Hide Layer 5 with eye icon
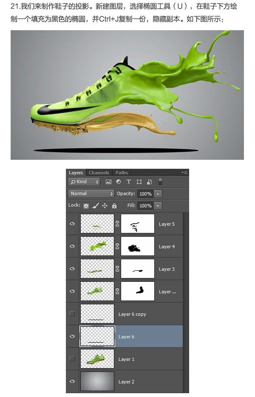The height and width of the screenshot is (397, 255). (72, 224)
